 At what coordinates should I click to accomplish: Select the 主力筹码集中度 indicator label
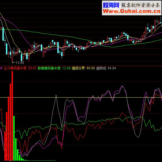coord(15,68)
